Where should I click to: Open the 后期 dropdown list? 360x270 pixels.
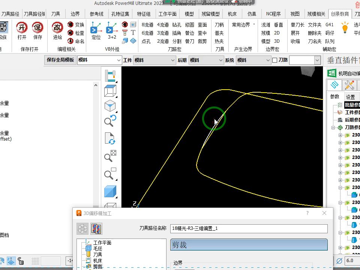[206, 60]
